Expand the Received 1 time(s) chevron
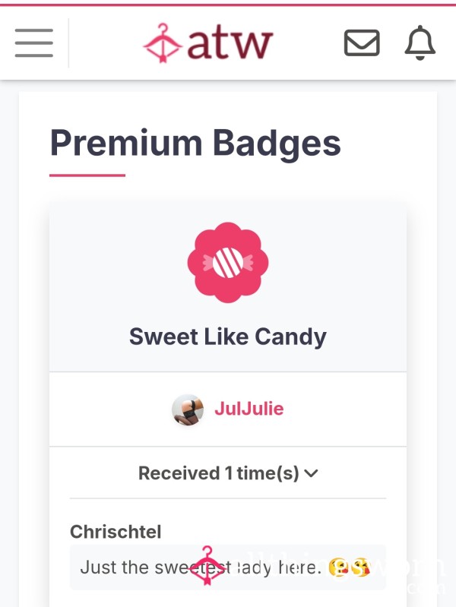This screenshot has width=456, height=607. 311,473
